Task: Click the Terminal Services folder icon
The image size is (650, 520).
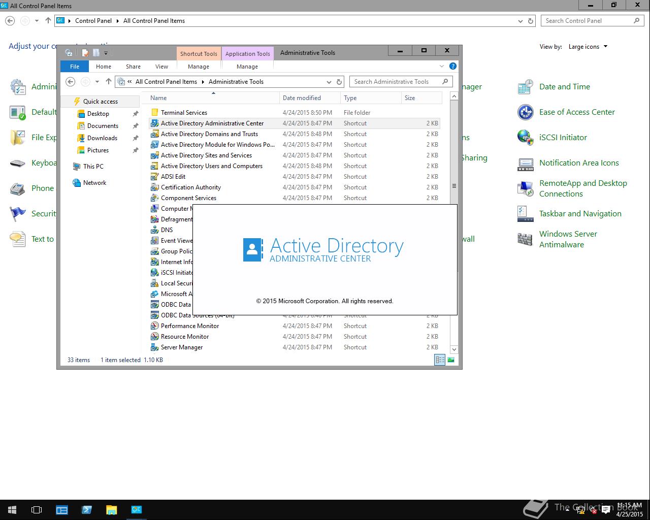Action: pos(155,113)
